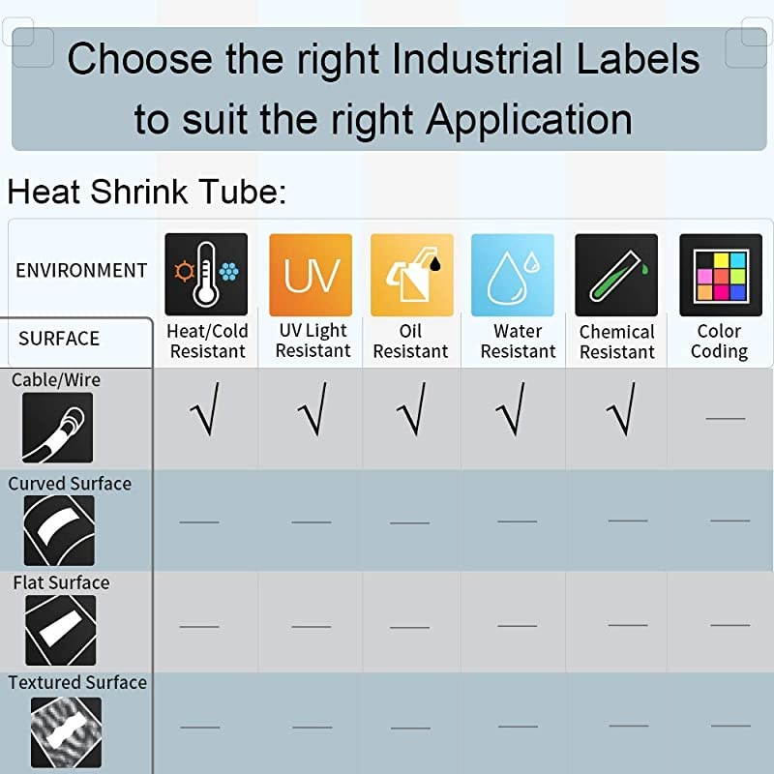This screenshot has width=774, height=774.
Task: Click the Cable/Wire Water Resistant checkmark
Action: click(510, 409)
